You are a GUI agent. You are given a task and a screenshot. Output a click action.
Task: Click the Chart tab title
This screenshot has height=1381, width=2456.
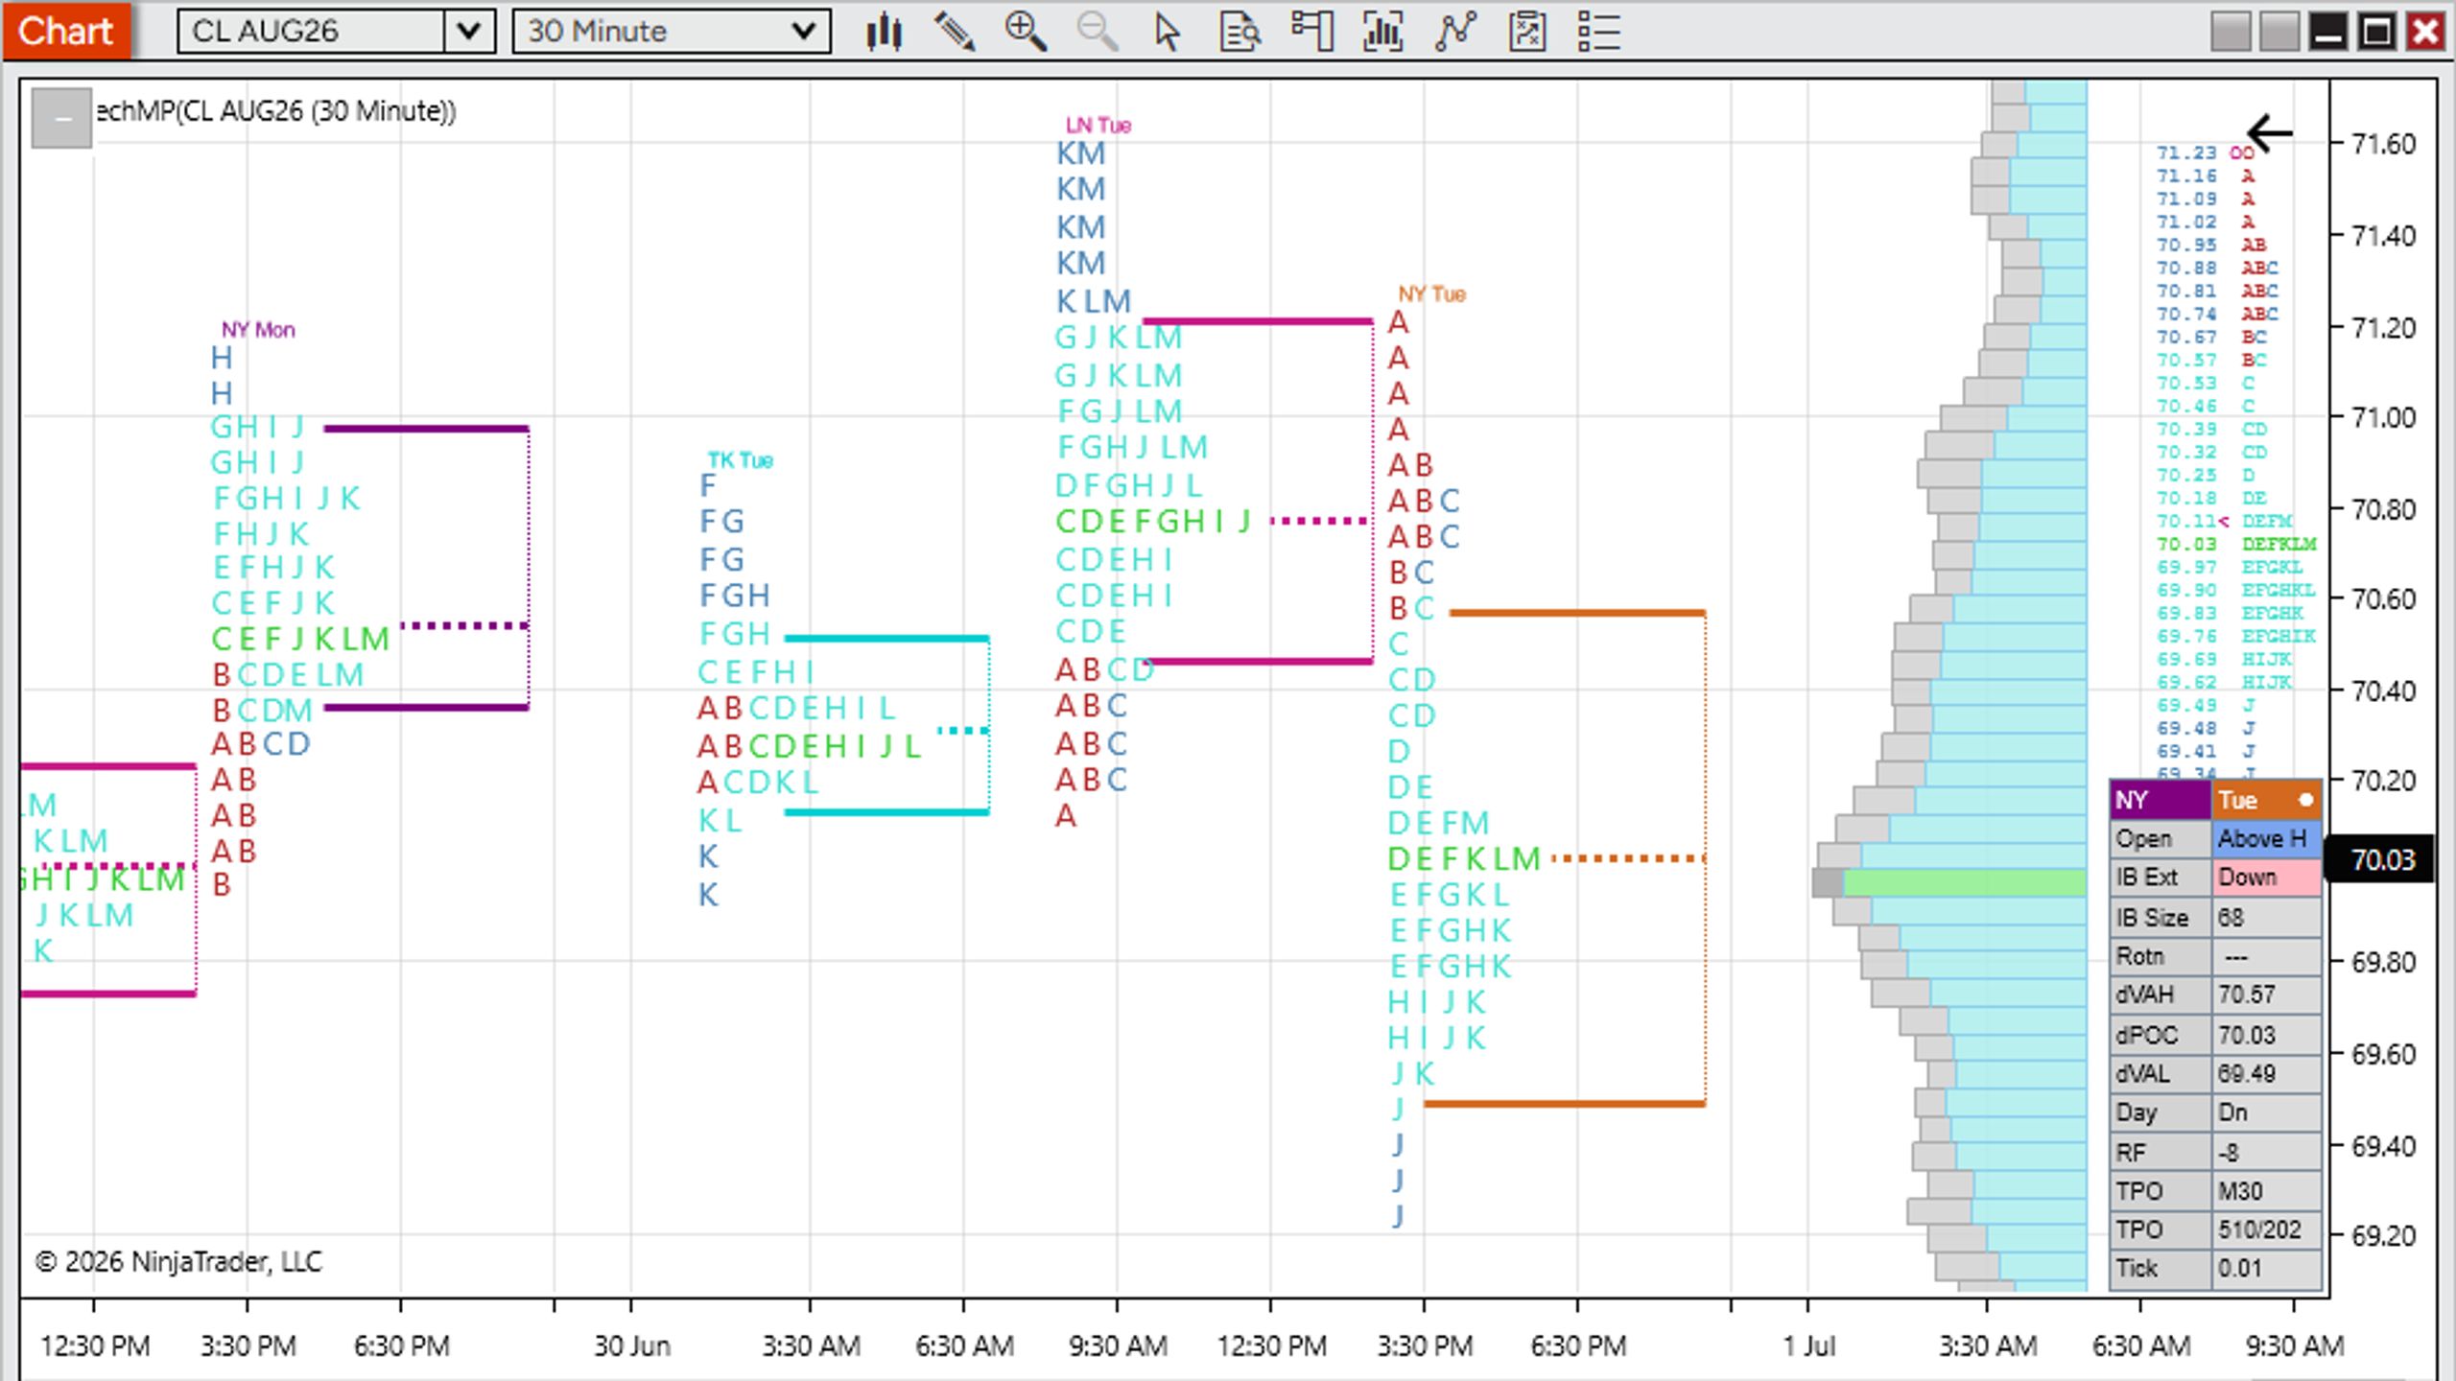click(x=66, y=31)
